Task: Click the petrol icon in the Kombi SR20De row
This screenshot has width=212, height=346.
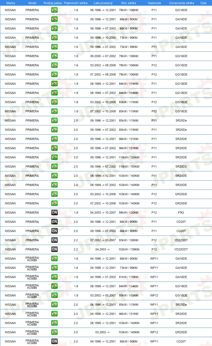Action: 54,305
